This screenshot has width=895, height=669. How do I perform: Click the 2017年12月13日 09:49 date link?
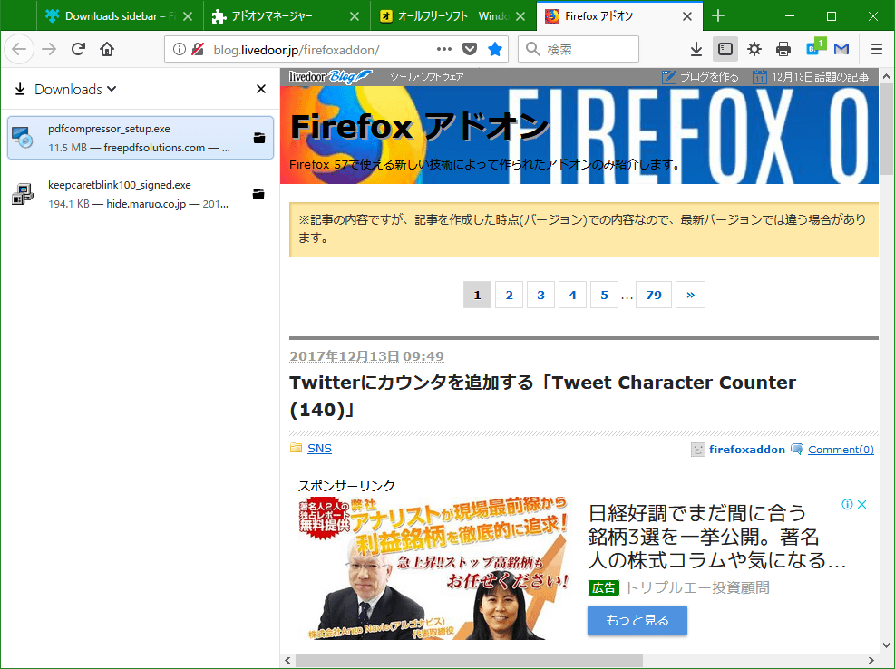click(x=366, y=356)
